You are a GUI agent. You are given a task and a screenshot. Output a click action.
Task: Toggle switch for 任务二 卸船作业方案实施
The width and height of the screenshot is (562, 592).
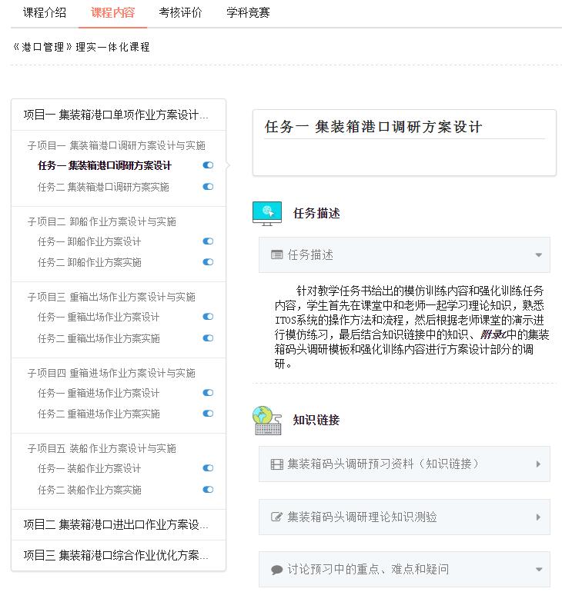[208, 262]
